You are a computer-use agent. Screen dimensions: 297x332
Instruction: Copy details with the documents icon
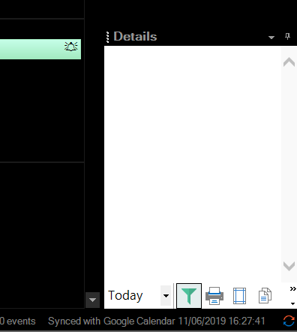coord(265,296)
